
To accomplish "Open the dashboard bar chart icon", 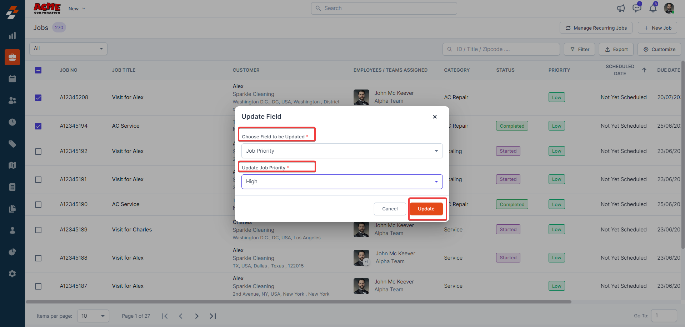I will pyautogui.click(x=12, y=35).
